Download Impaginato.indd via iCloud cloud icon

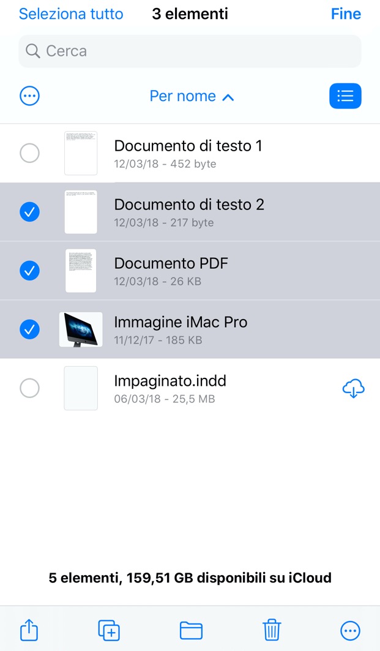click(x=354, y=388)
